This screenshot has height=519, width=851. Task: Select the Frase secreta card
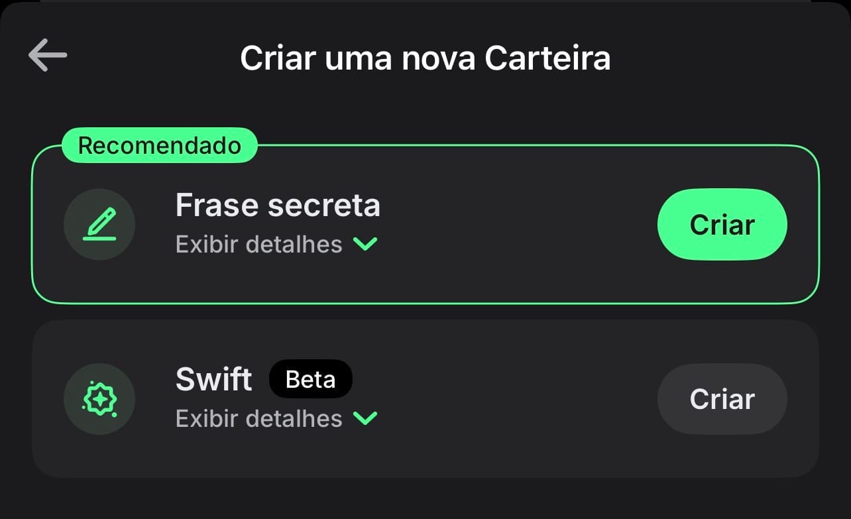pyautogui.click(x=425, y=224)
